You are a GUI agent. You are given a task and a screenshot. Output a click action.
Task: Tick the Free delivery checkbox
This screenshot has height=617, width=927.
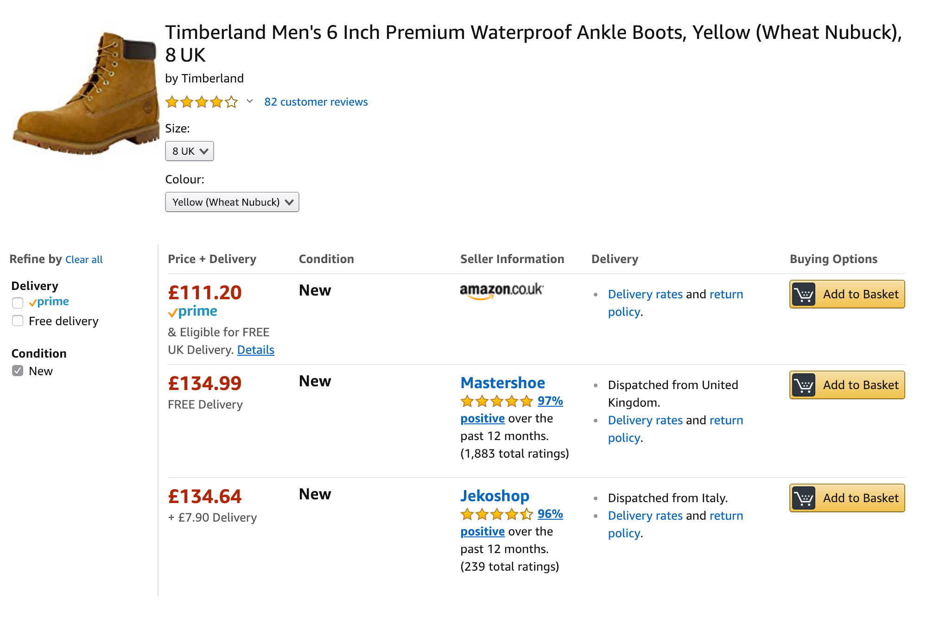pyautogui.click(x=18, y=321)
